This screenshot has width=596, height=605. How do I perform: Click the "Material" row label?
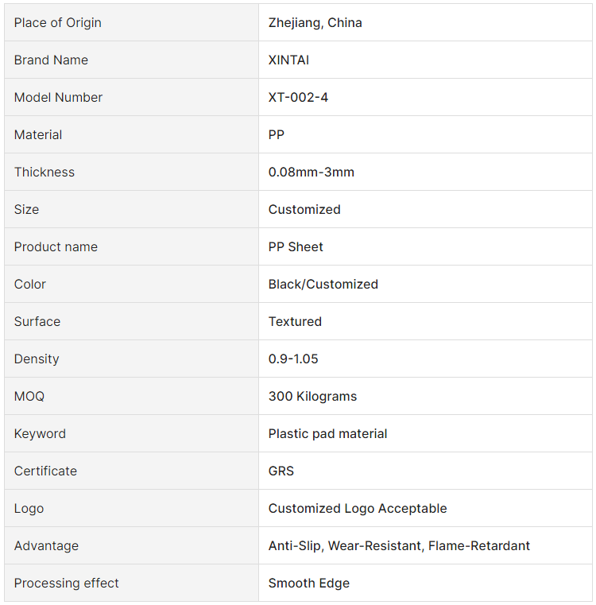point(38,134)
